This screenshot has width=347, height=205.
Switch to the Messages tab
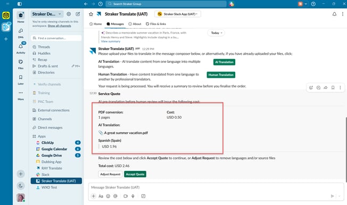click(115, 24)
